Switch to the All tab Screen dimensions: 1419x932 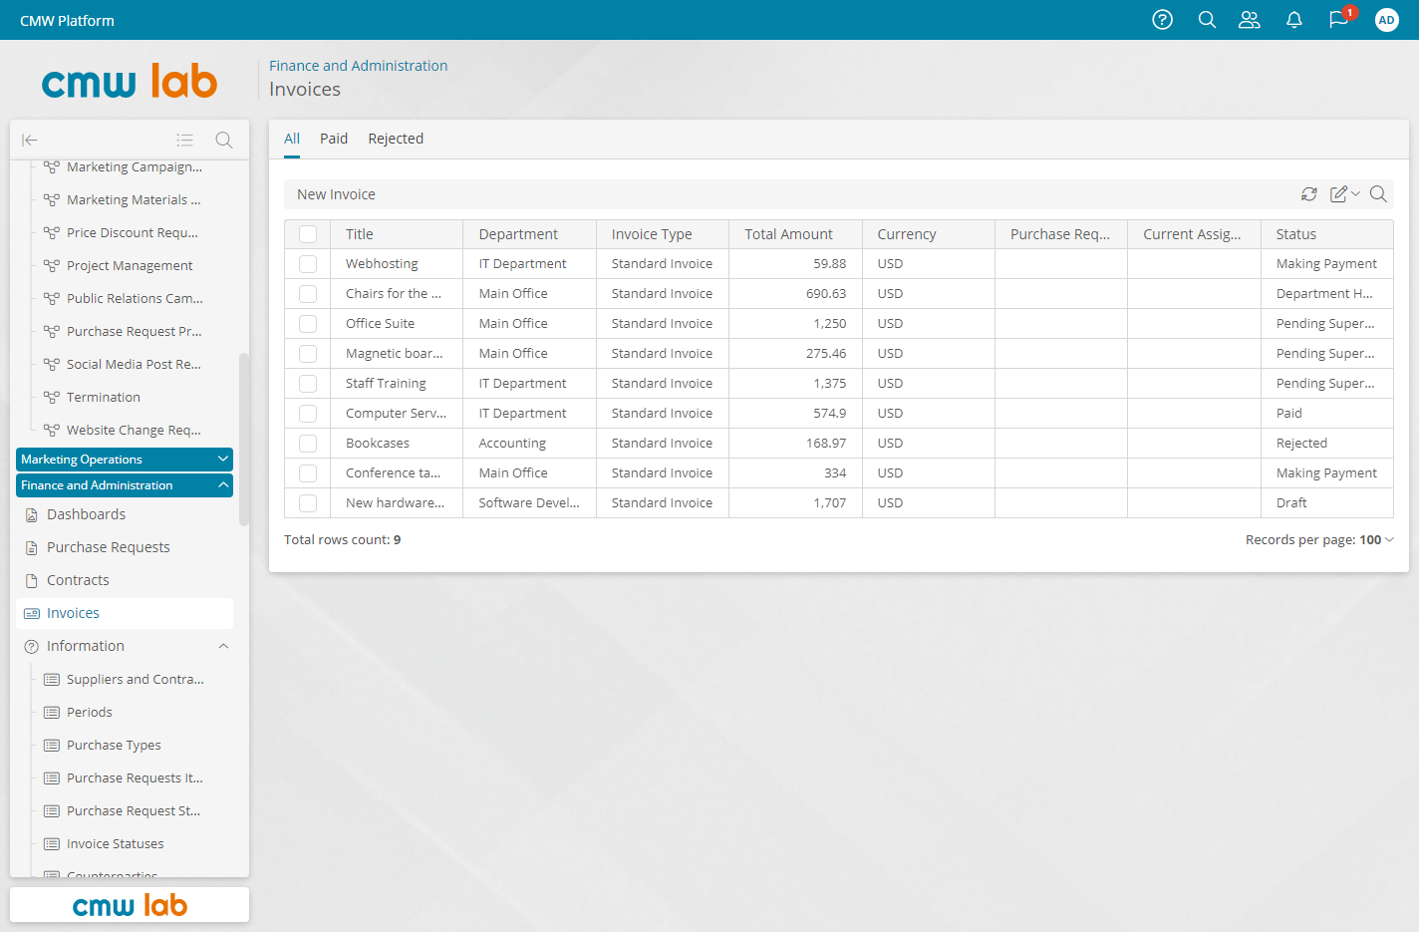pos(292,139)
